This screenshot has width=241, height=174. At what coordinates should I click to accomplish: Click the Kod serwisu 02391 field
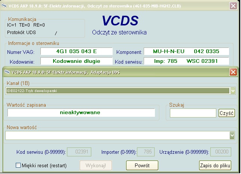coord(79,152)
